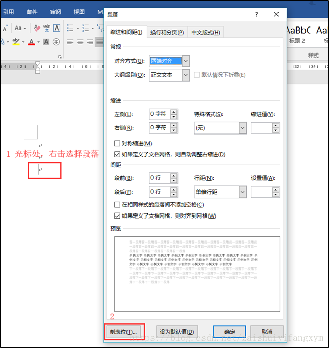Click the shrink font size icon
Viewport: 329px width, 348px height.
pyautogui.click(x=5, y=28)
